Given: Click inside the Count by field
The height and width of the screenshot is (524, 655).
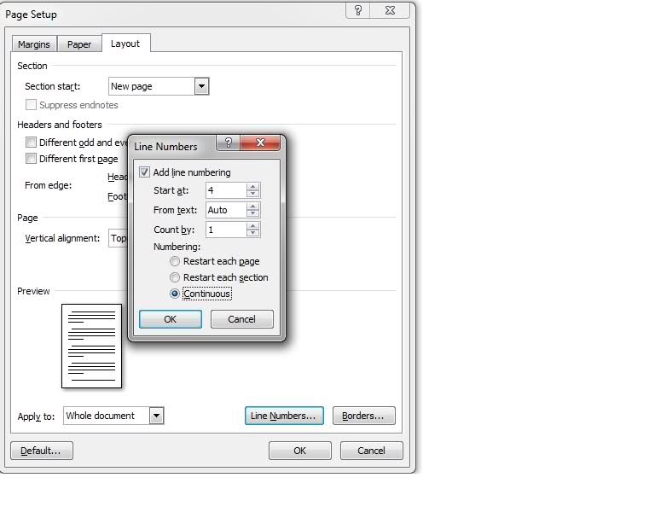Looking at the screenshot, I should (225, 230).
